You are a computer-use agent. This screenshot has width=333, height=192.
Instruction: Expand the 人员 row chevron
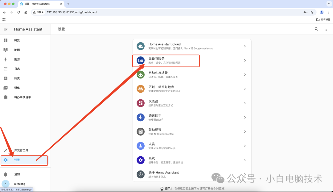pos(245,146)
